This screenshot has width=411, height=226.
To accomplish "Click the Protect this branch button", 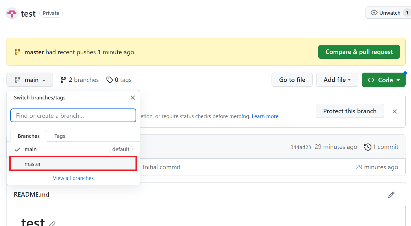I will point(350,111).
